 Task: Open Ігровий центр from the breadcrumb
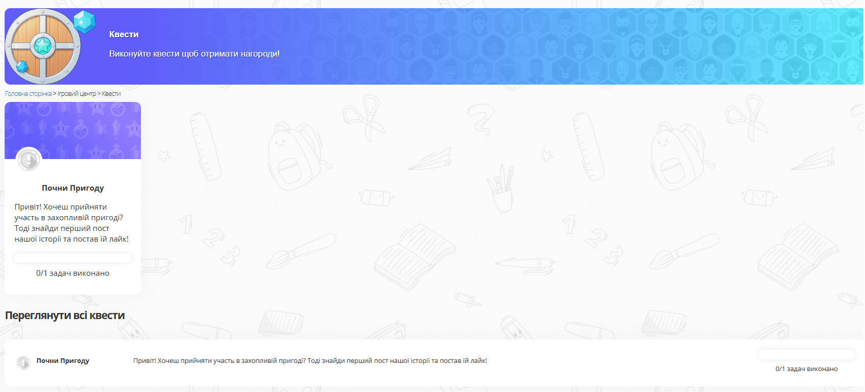tap(77, 94)
